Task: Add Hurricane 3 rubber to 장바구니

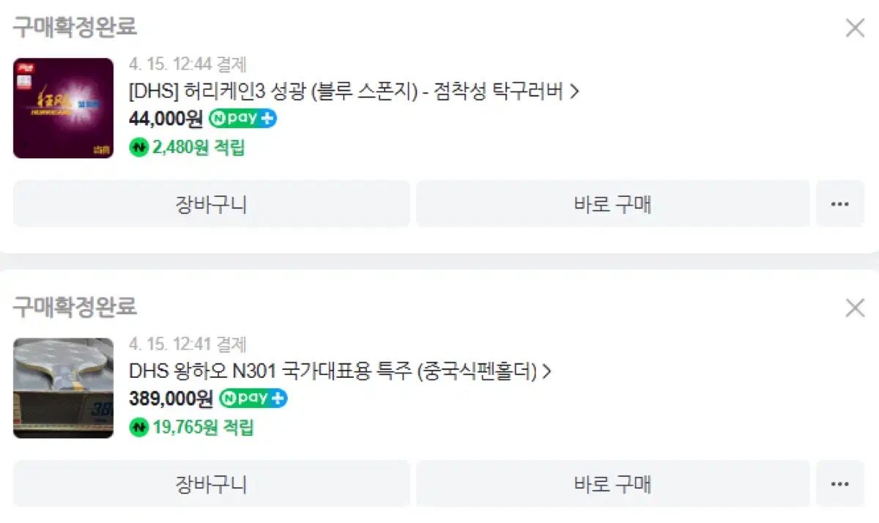Action: [211, 204]
